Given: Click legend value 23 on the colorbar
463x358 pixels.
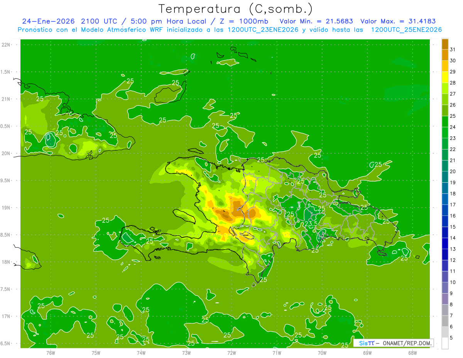Looking at the screenshot, I should (453, 138).
